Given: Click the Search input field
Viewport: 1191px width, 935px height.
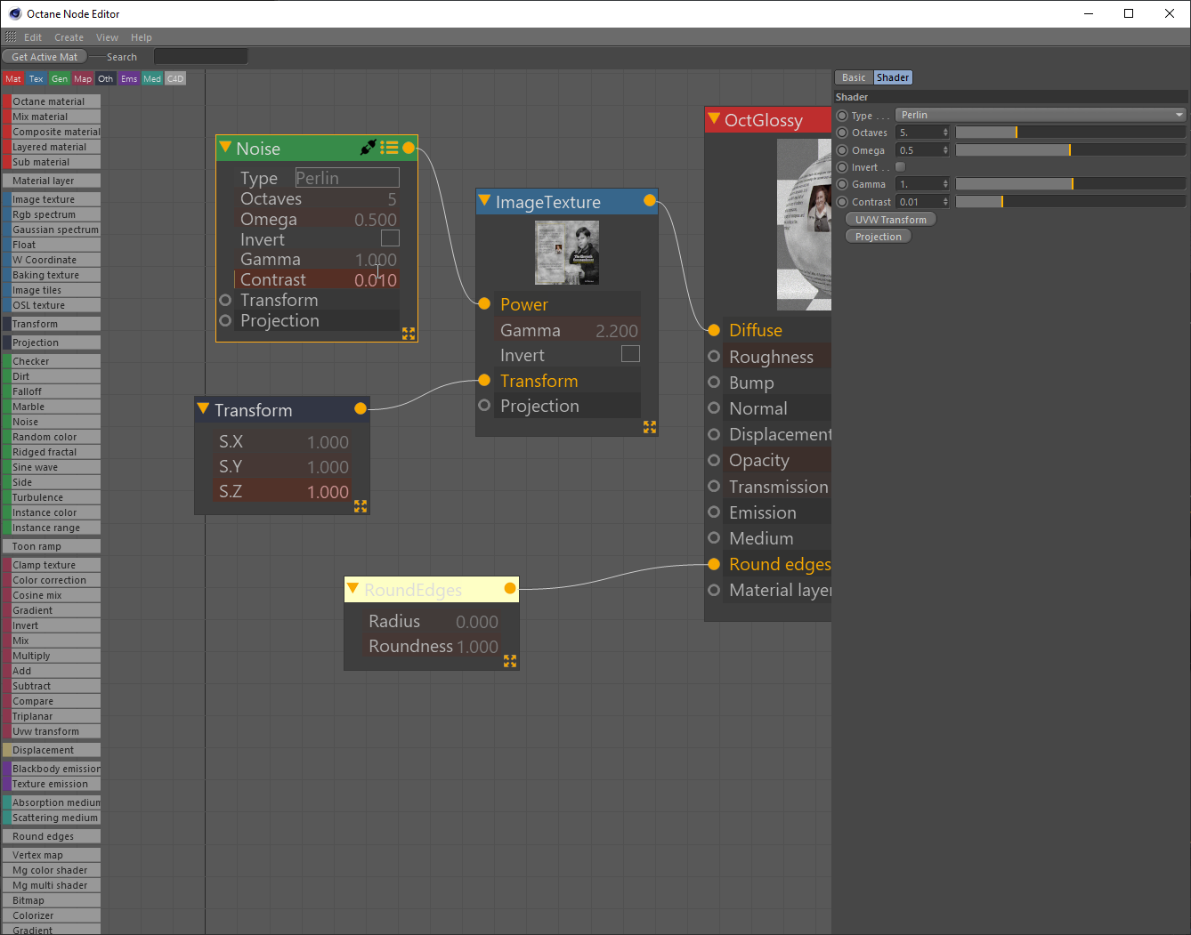Looking at the screenshot, I should coord(200,57).
